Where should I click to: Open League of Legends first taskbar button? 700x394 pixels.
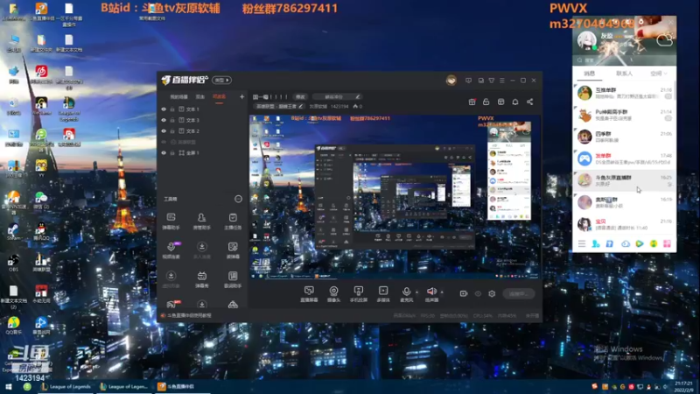tap(66, 386)
